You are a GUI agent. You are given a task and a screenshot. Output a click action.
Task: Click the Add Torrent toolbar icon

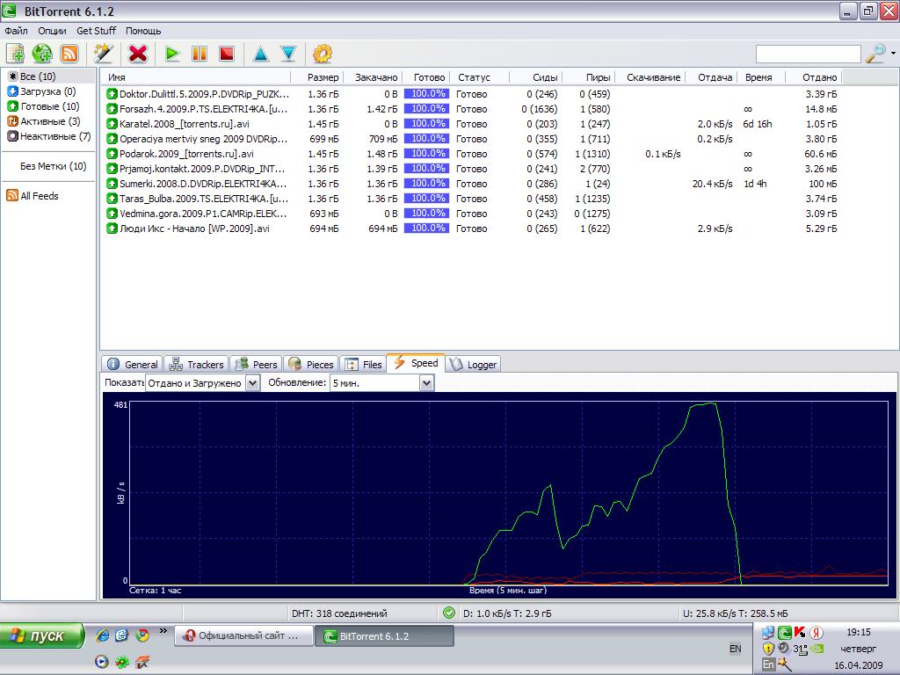15,54
